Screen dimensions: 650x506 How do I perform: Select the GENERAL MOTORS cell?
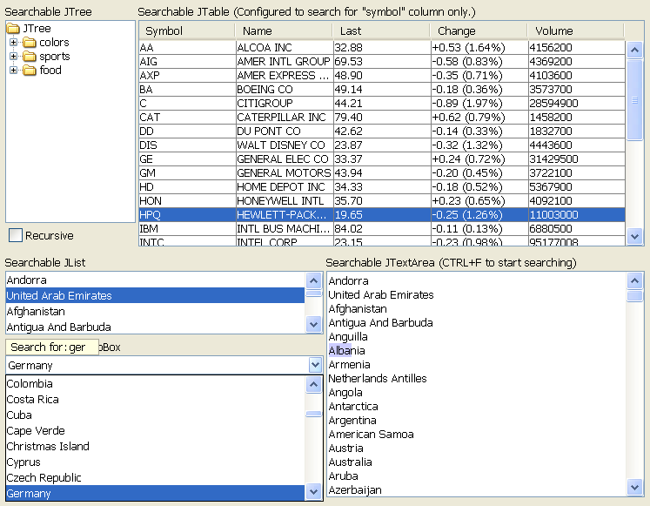coord(285,172)
